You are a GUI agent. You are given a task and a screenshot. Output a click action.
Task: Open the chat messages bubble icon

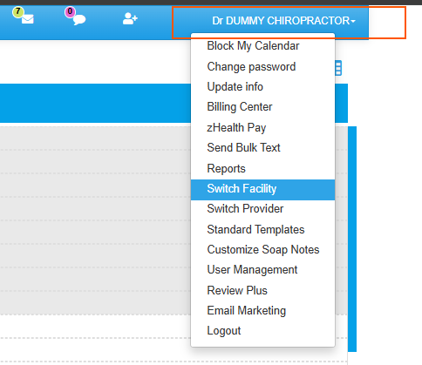(x=79, y=20)
